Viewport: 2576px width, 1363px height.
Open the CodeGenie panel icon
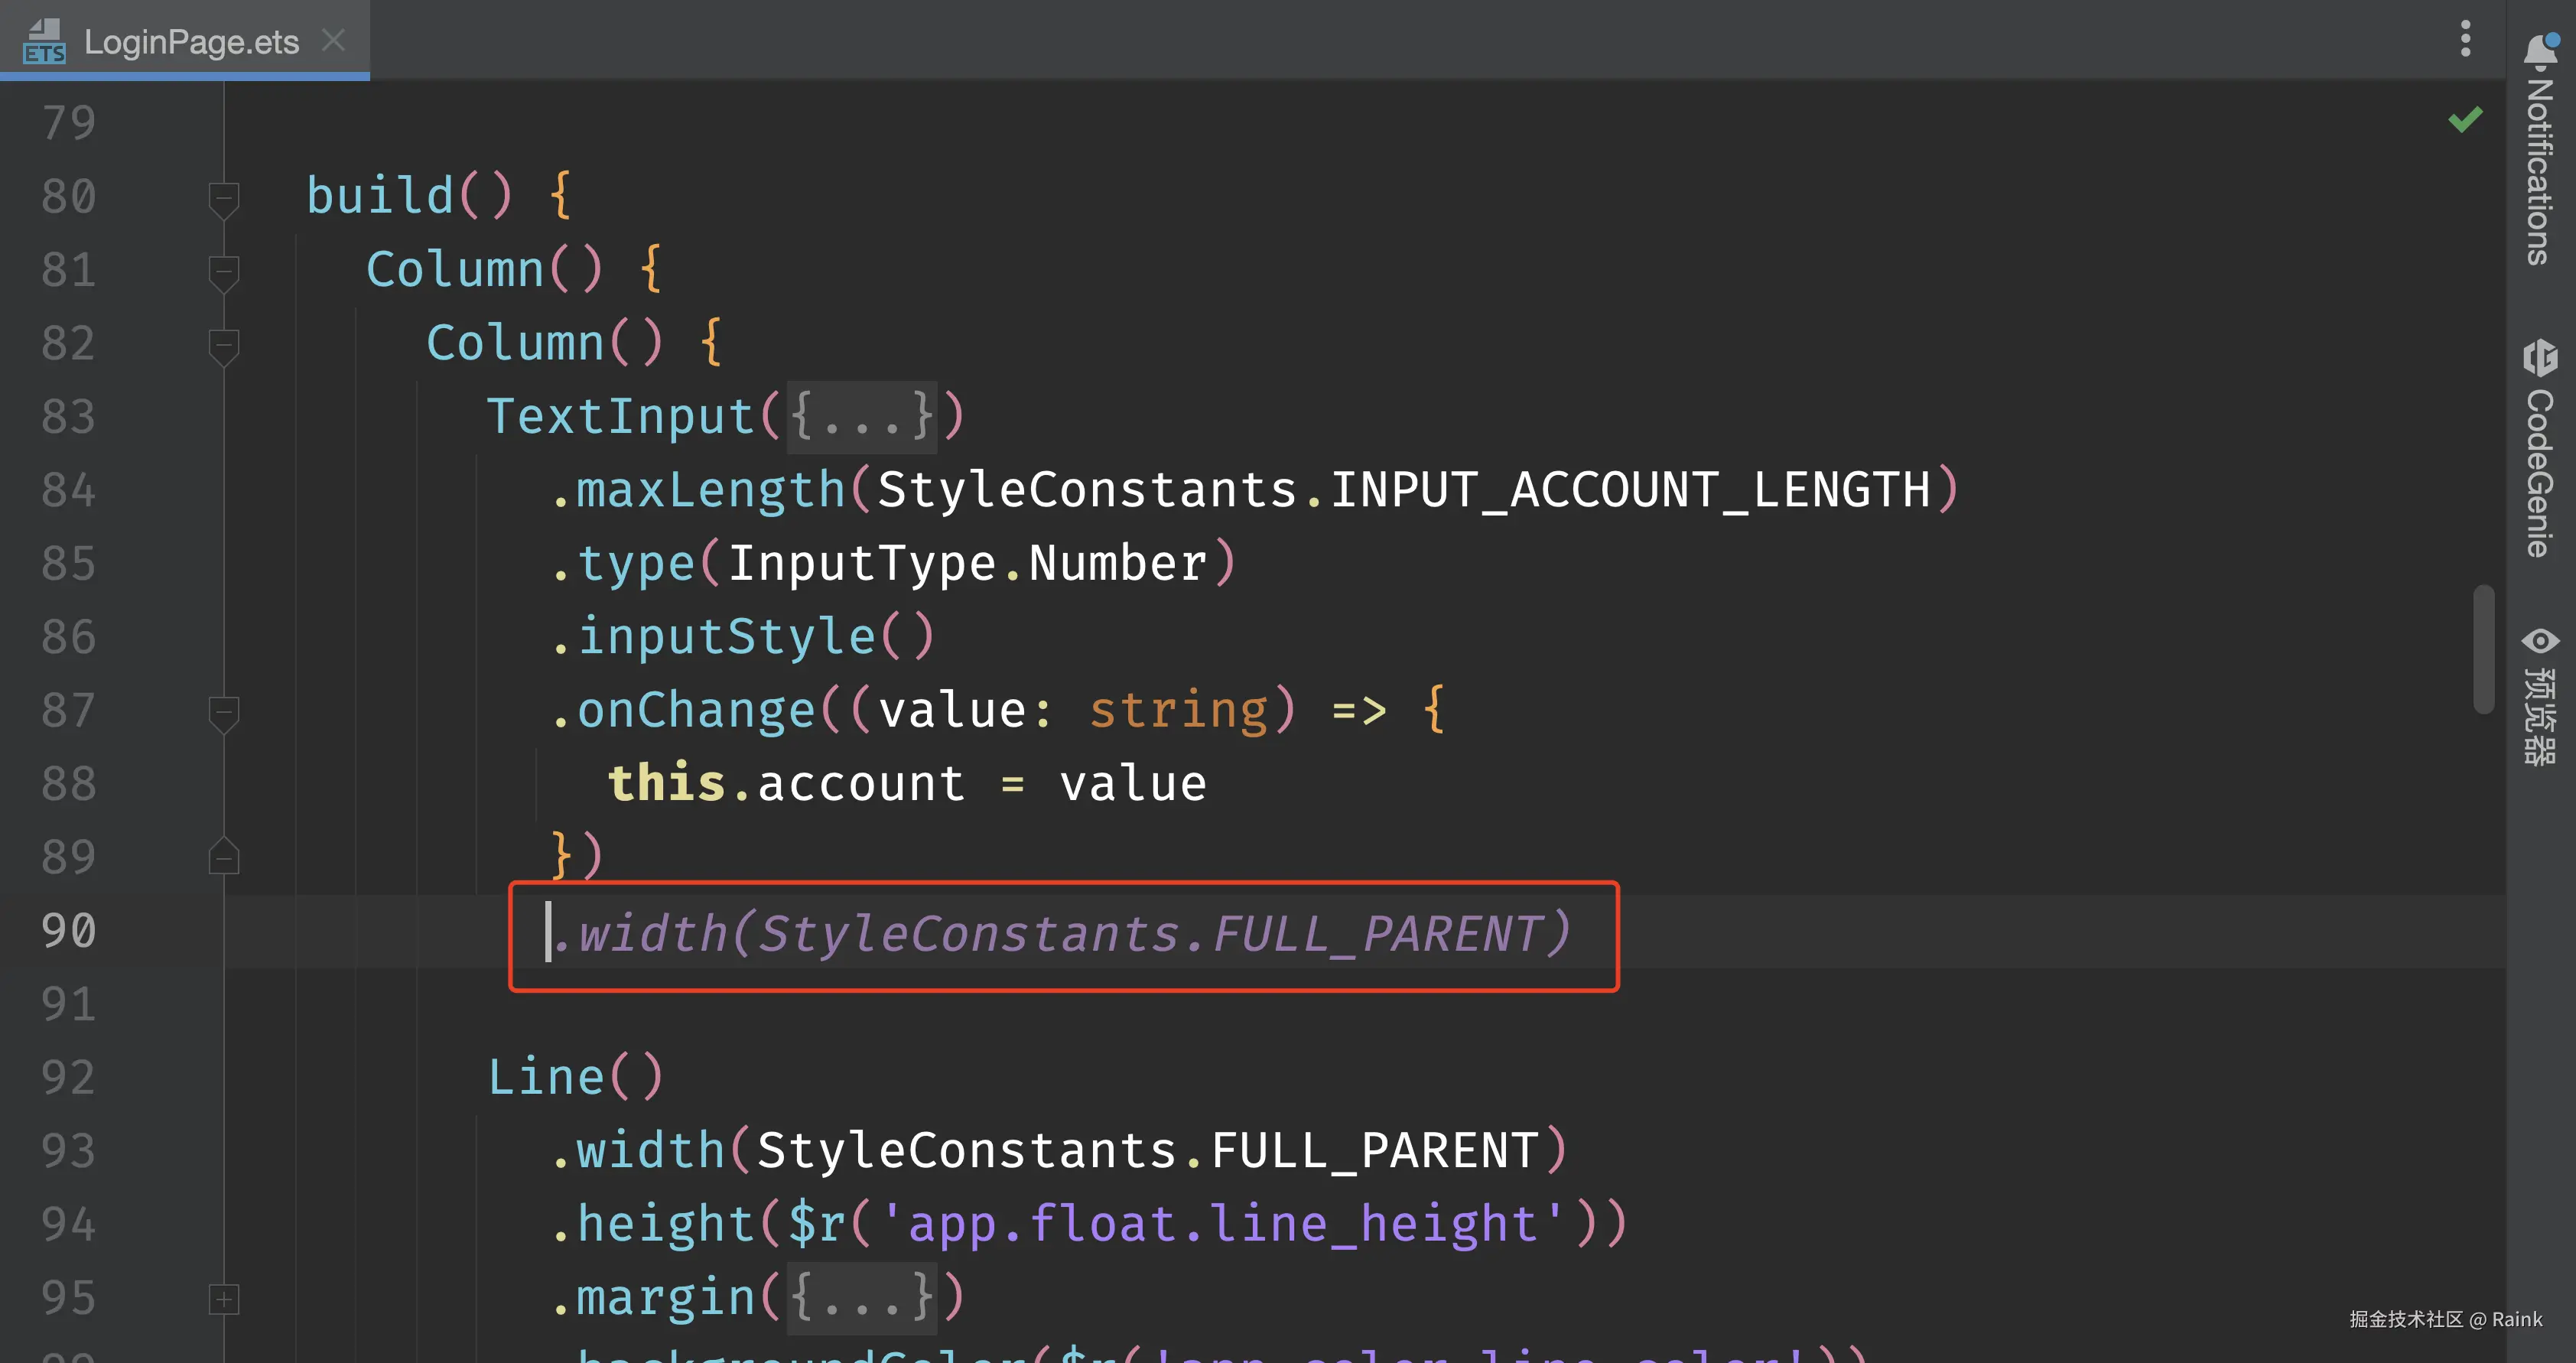pos(2539,358)
